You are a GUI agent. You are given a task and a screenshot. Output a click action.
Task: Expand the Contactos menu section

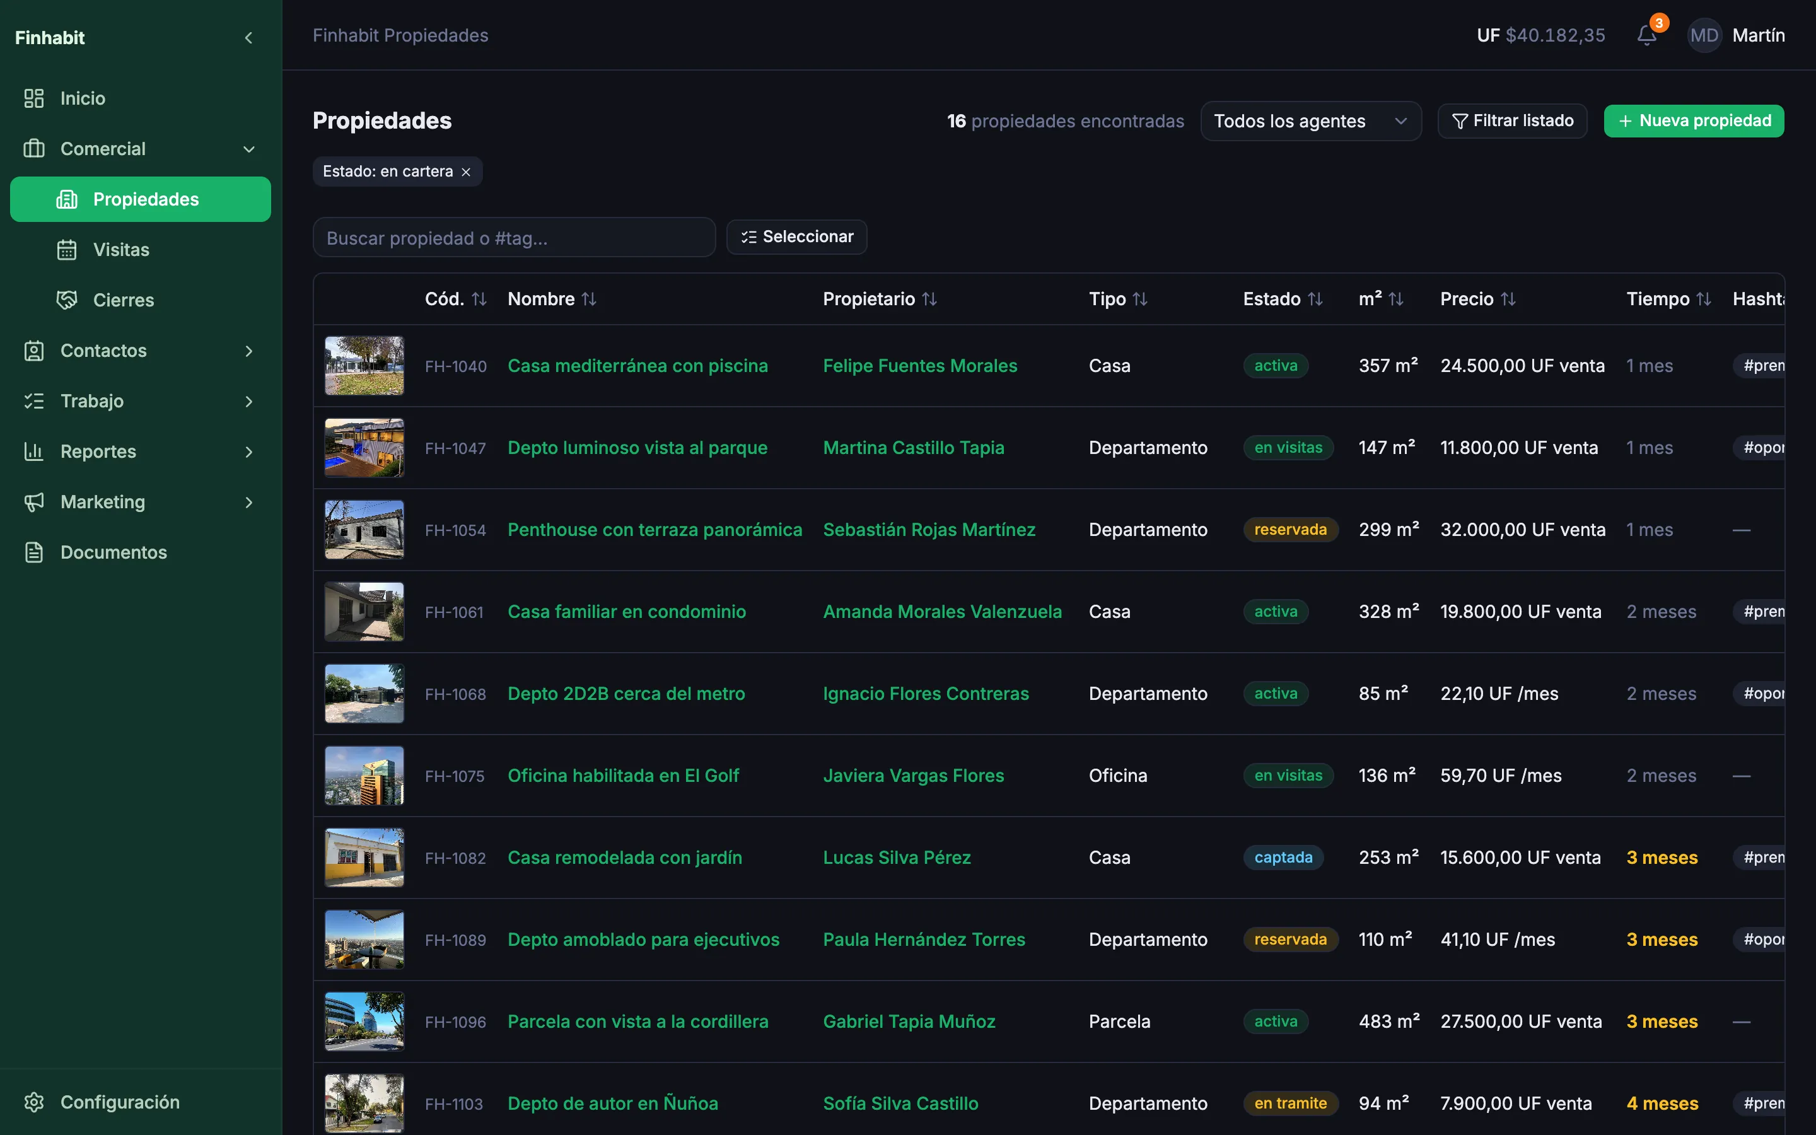[x=248, y=351]
